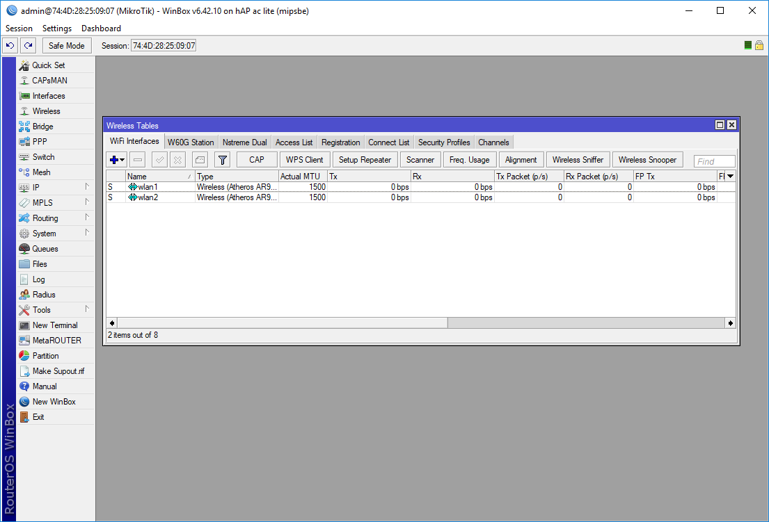Switch to W60G Station tab
Viewport: 769px width, 522px height.
click(191, 142)
